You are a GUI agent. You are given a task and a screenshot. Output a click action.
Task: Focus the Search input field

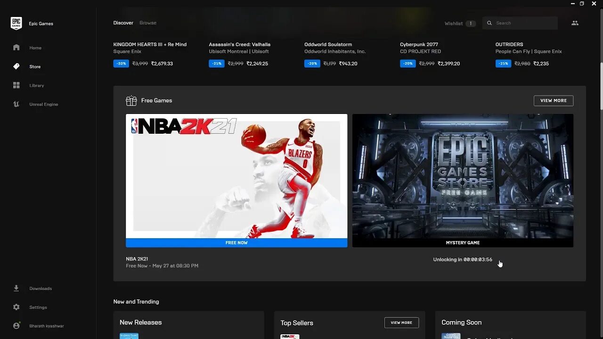(520, 23)
